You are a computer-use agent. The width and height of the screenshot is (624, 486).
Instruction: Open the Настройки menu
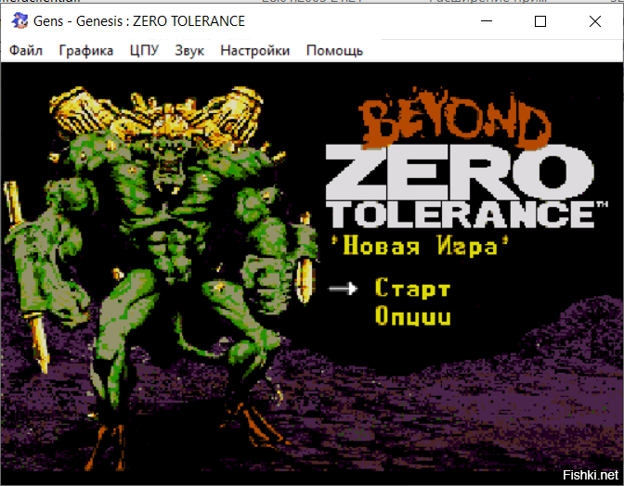[x=255, y=51]
